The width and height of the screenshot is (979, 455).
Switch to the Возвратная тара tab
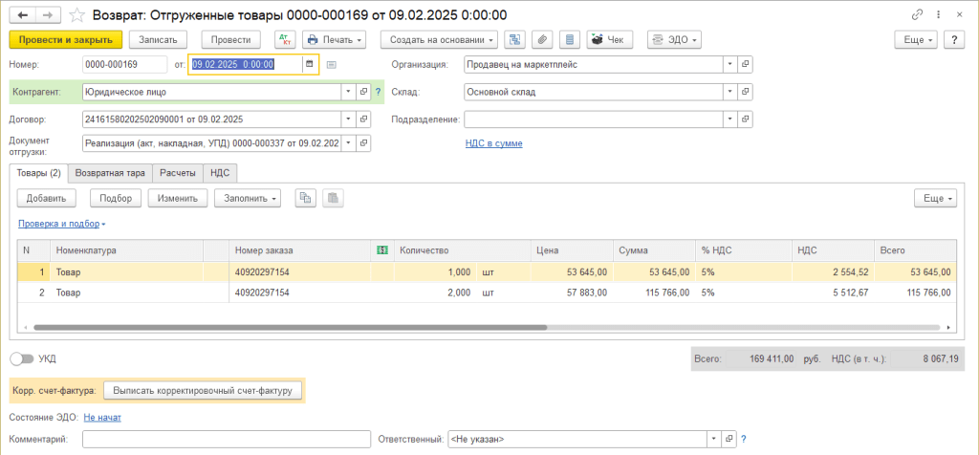click(110, 173)
